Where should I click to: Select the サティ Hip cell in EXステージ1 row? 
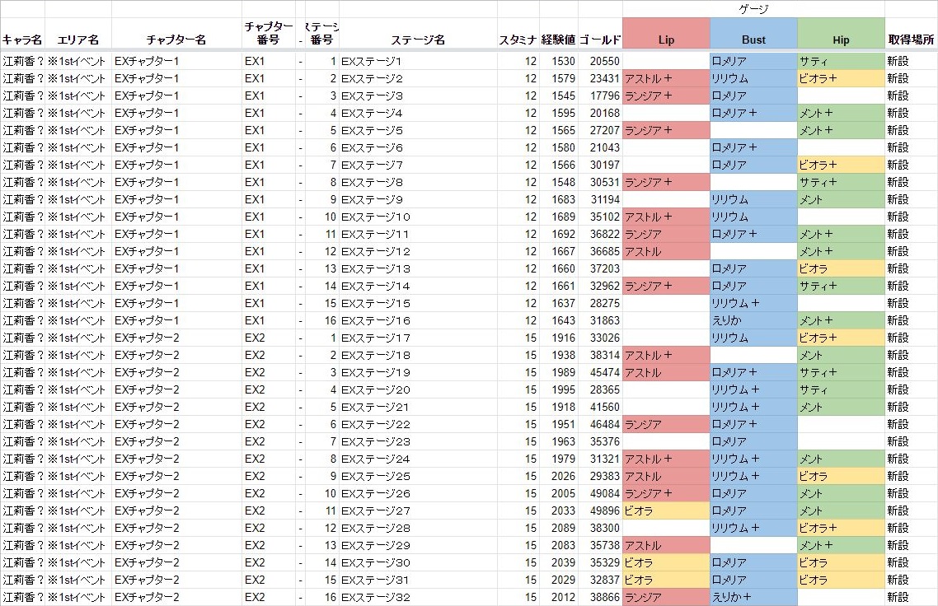pyautogui.click(x=841, y=61)
